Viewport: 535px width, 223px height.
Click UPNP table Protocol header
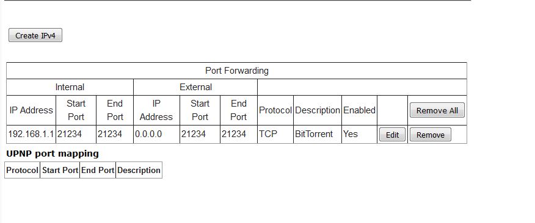click(22, 170)
